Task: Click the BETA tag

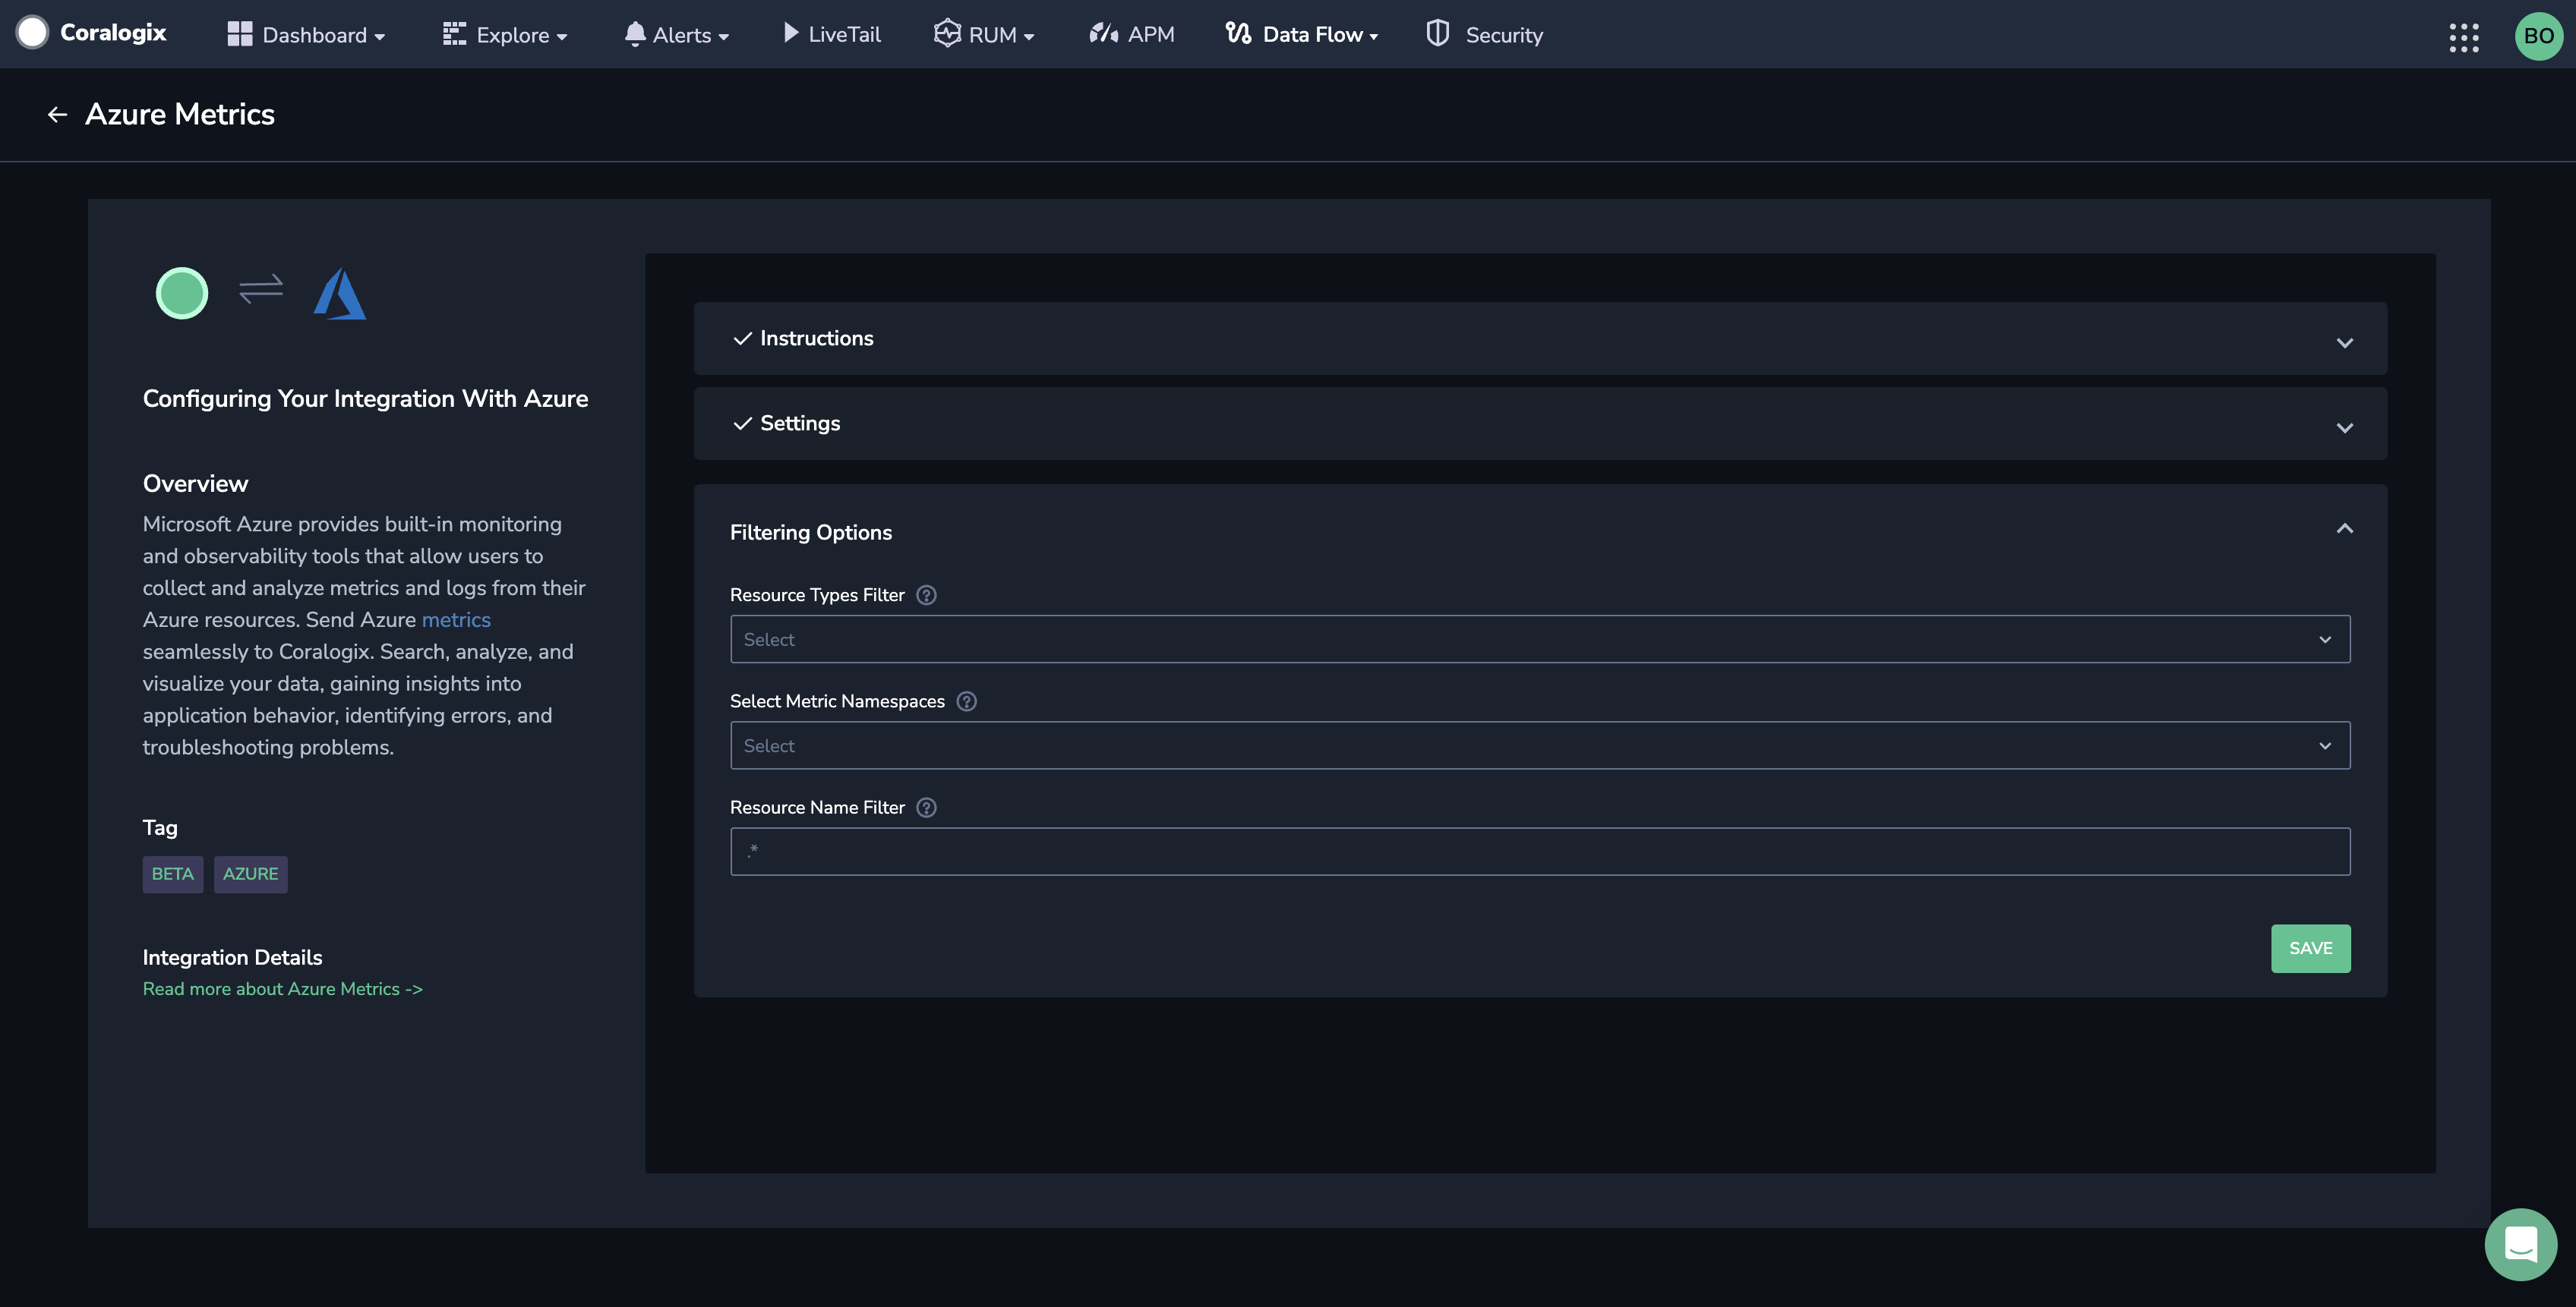Action: pos(173,874)
